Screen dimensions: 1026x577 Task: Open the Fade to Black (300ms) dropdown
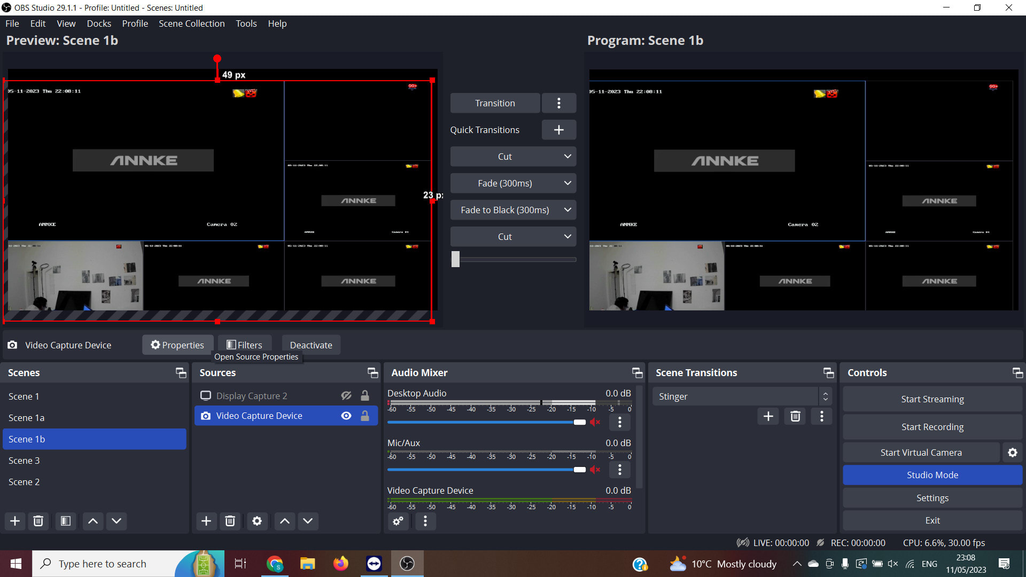[568, 210]
